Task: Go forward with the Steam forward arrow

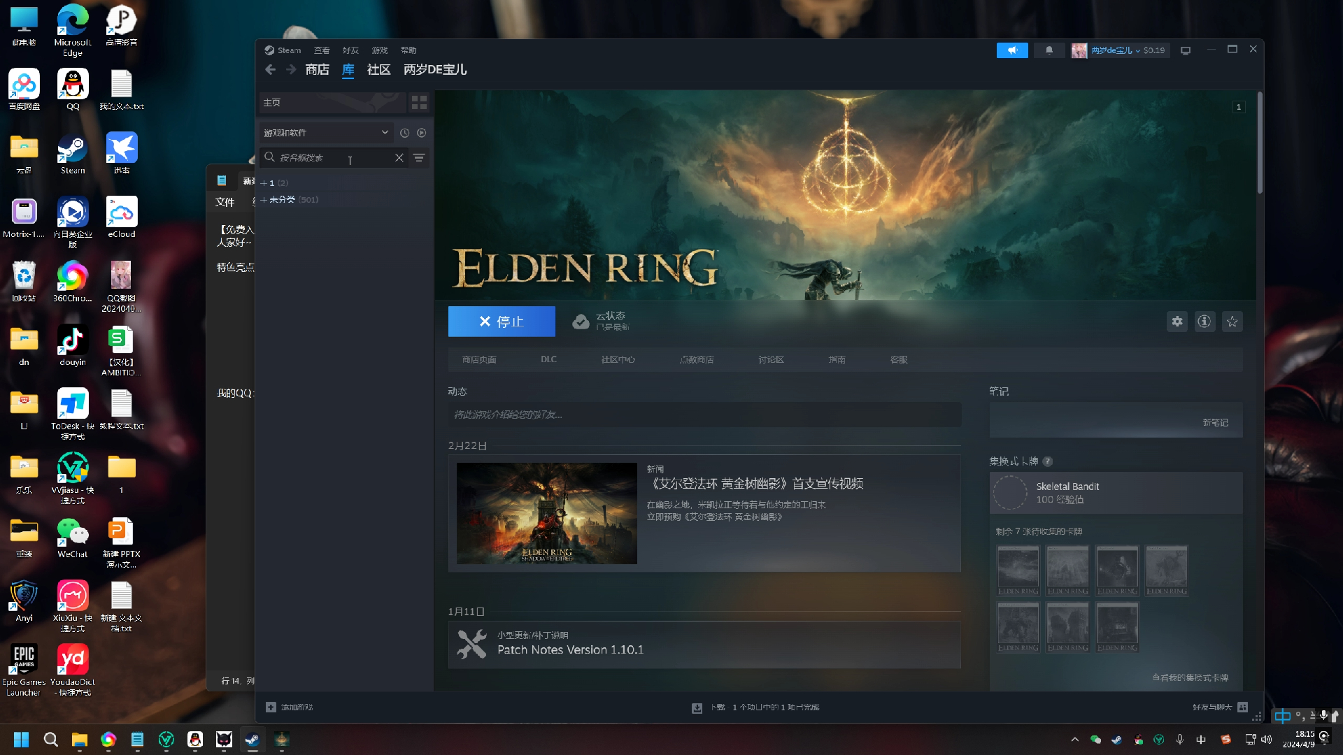Action: tap(291, 69)
